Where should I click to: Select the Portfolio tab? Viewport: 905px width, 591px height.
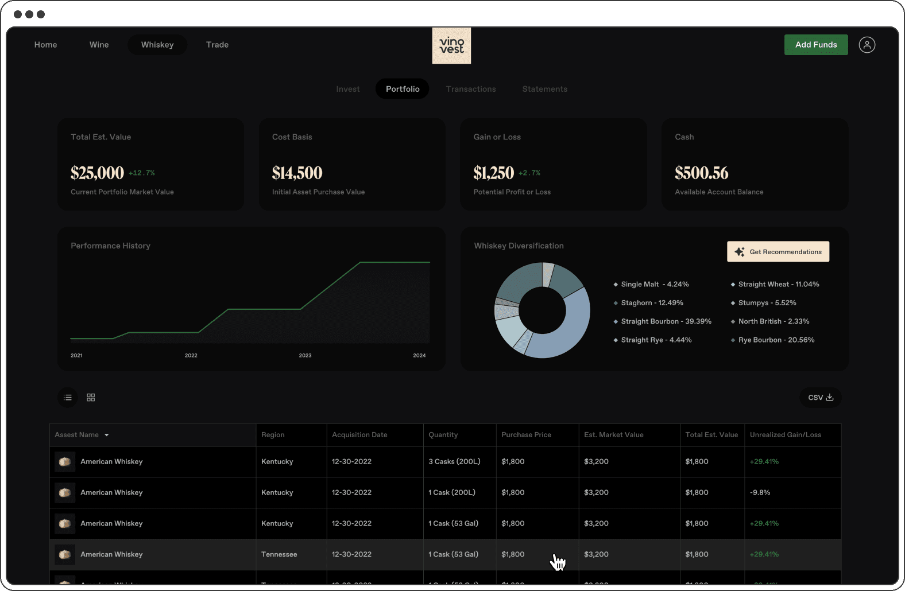[x=403, y=89]
